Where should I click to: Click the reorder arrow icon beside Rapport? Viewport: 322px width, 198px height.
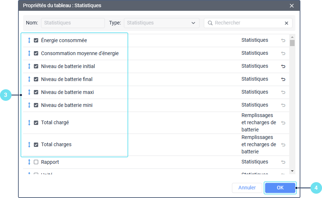pos(29,162)
